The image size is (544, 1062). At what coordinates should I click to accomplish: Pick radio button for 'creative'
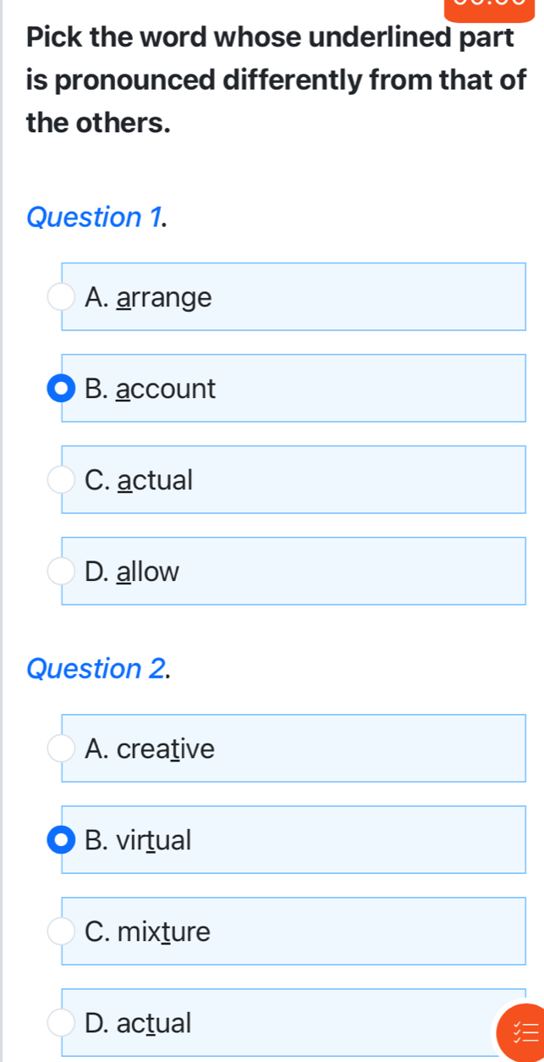click(x=61, y=749)
